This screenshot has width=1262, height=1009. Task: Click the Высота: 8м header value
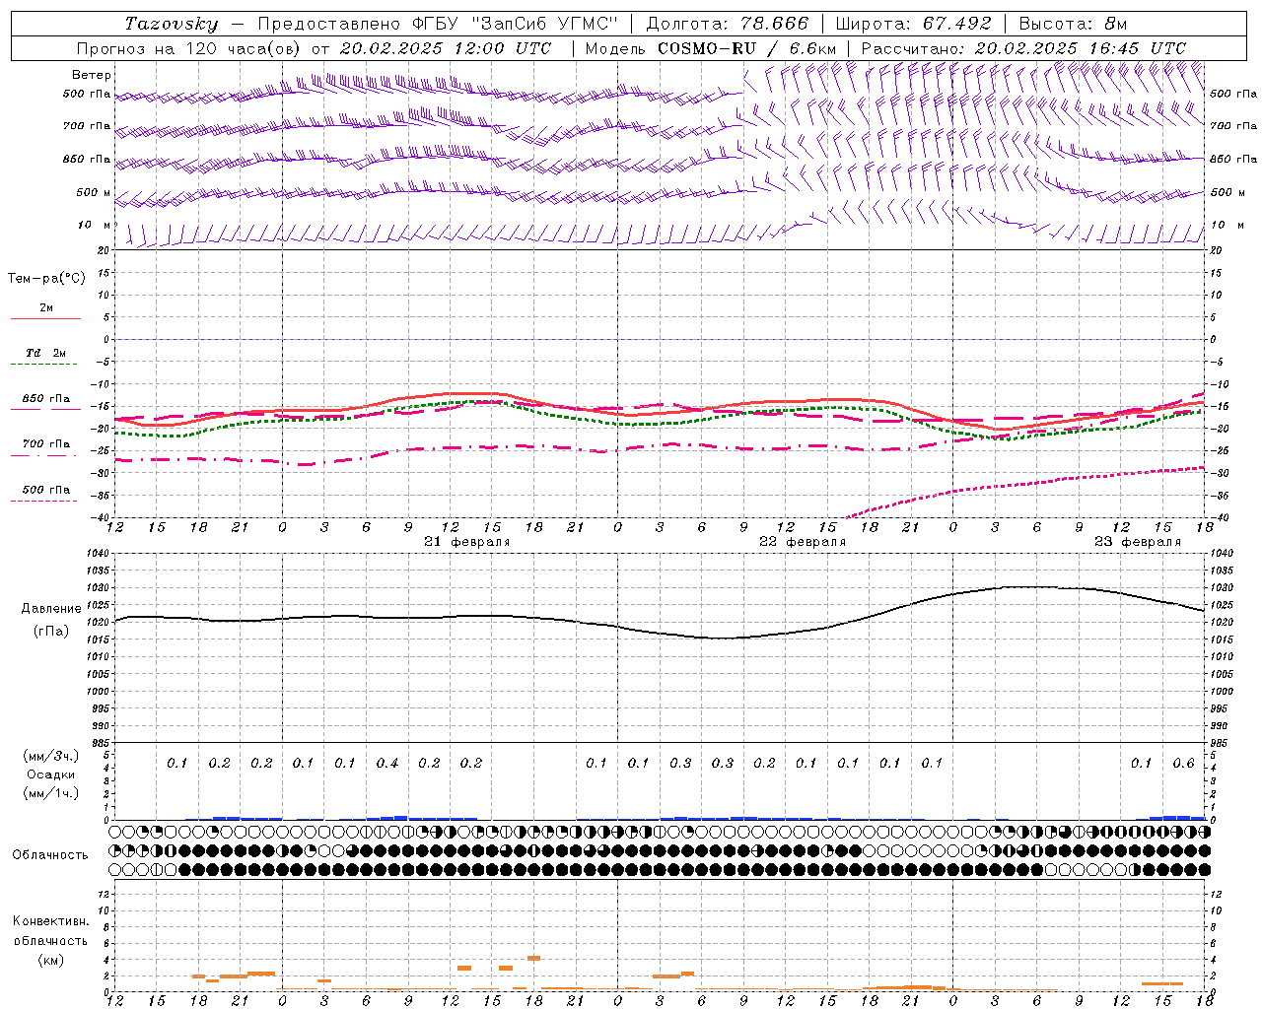(x=1073, y=24)
